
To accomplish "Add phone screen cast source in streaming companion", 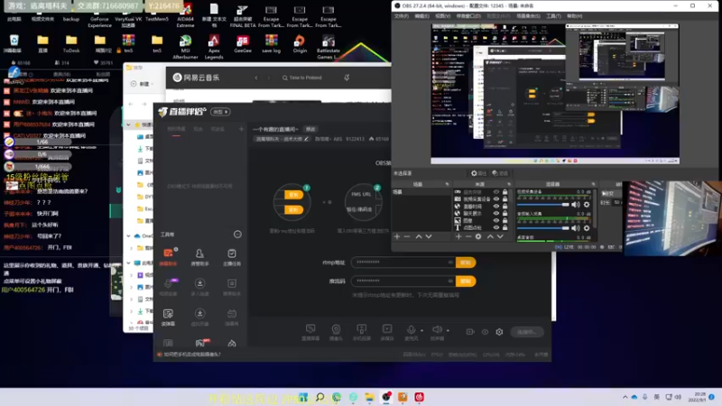I will [362, 332].
